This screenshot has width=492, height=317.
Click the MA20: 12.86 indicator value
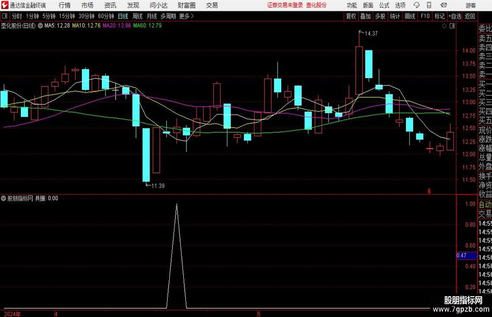click(117, 26)
